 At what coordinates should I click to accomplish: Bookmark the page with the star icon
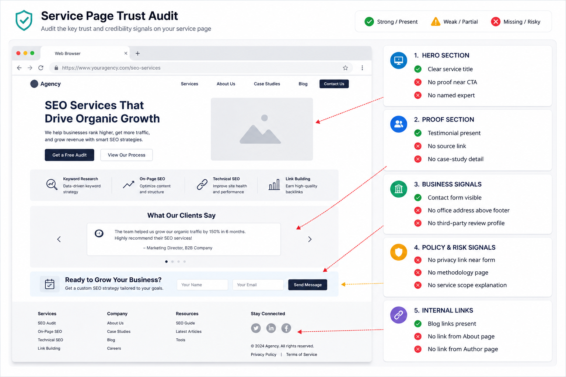click(345, 68)
